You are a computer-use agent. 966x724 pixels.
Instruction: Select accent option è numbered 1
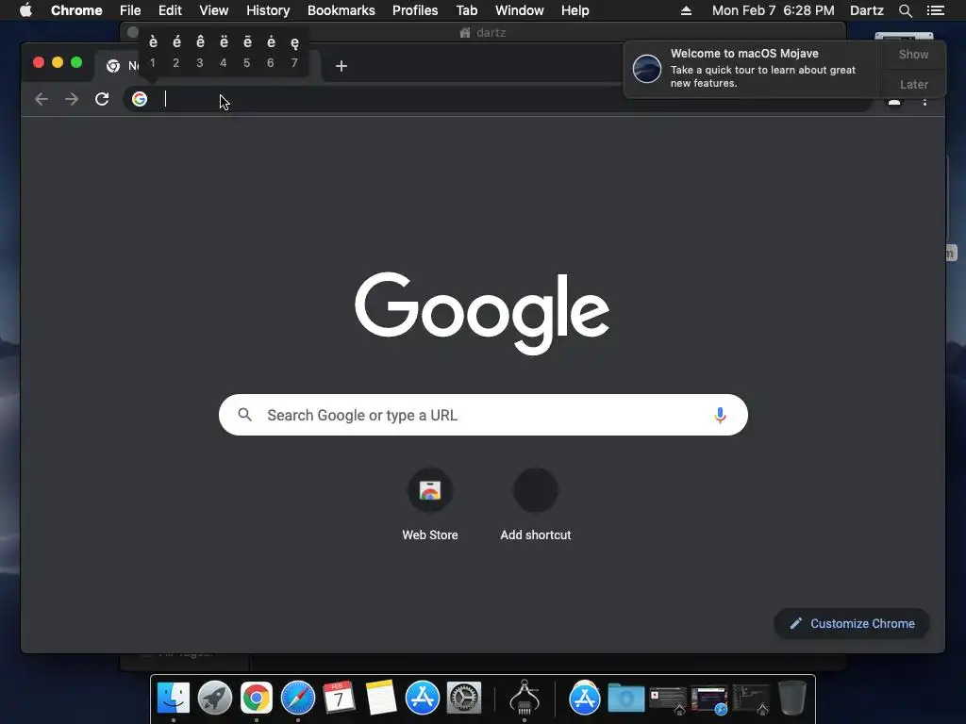coord(153,51)
